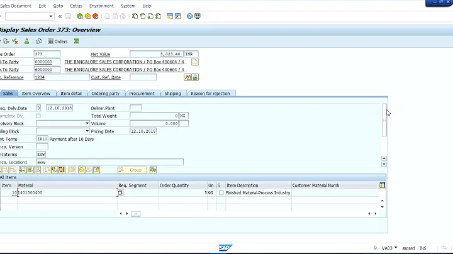Click the Req. Segment search help icon
The width and height of the screenshot is (453, 254).
(x=120, y=192)
